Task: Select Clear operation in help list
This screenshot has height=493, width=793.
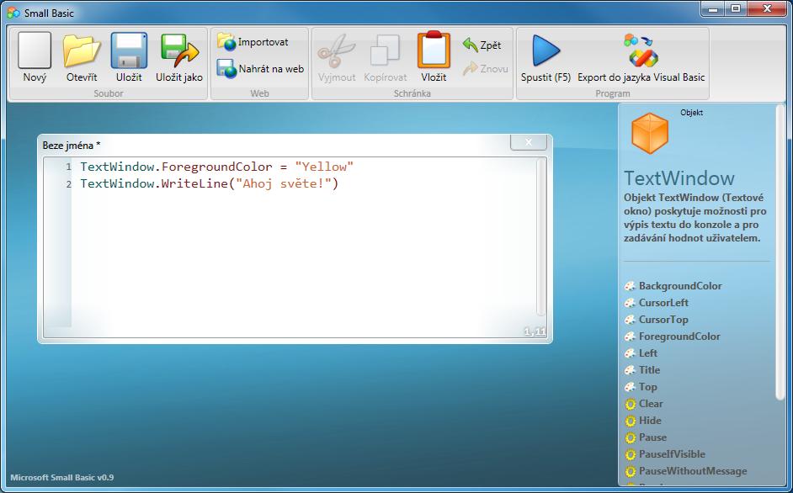Action: pos(651,404)
